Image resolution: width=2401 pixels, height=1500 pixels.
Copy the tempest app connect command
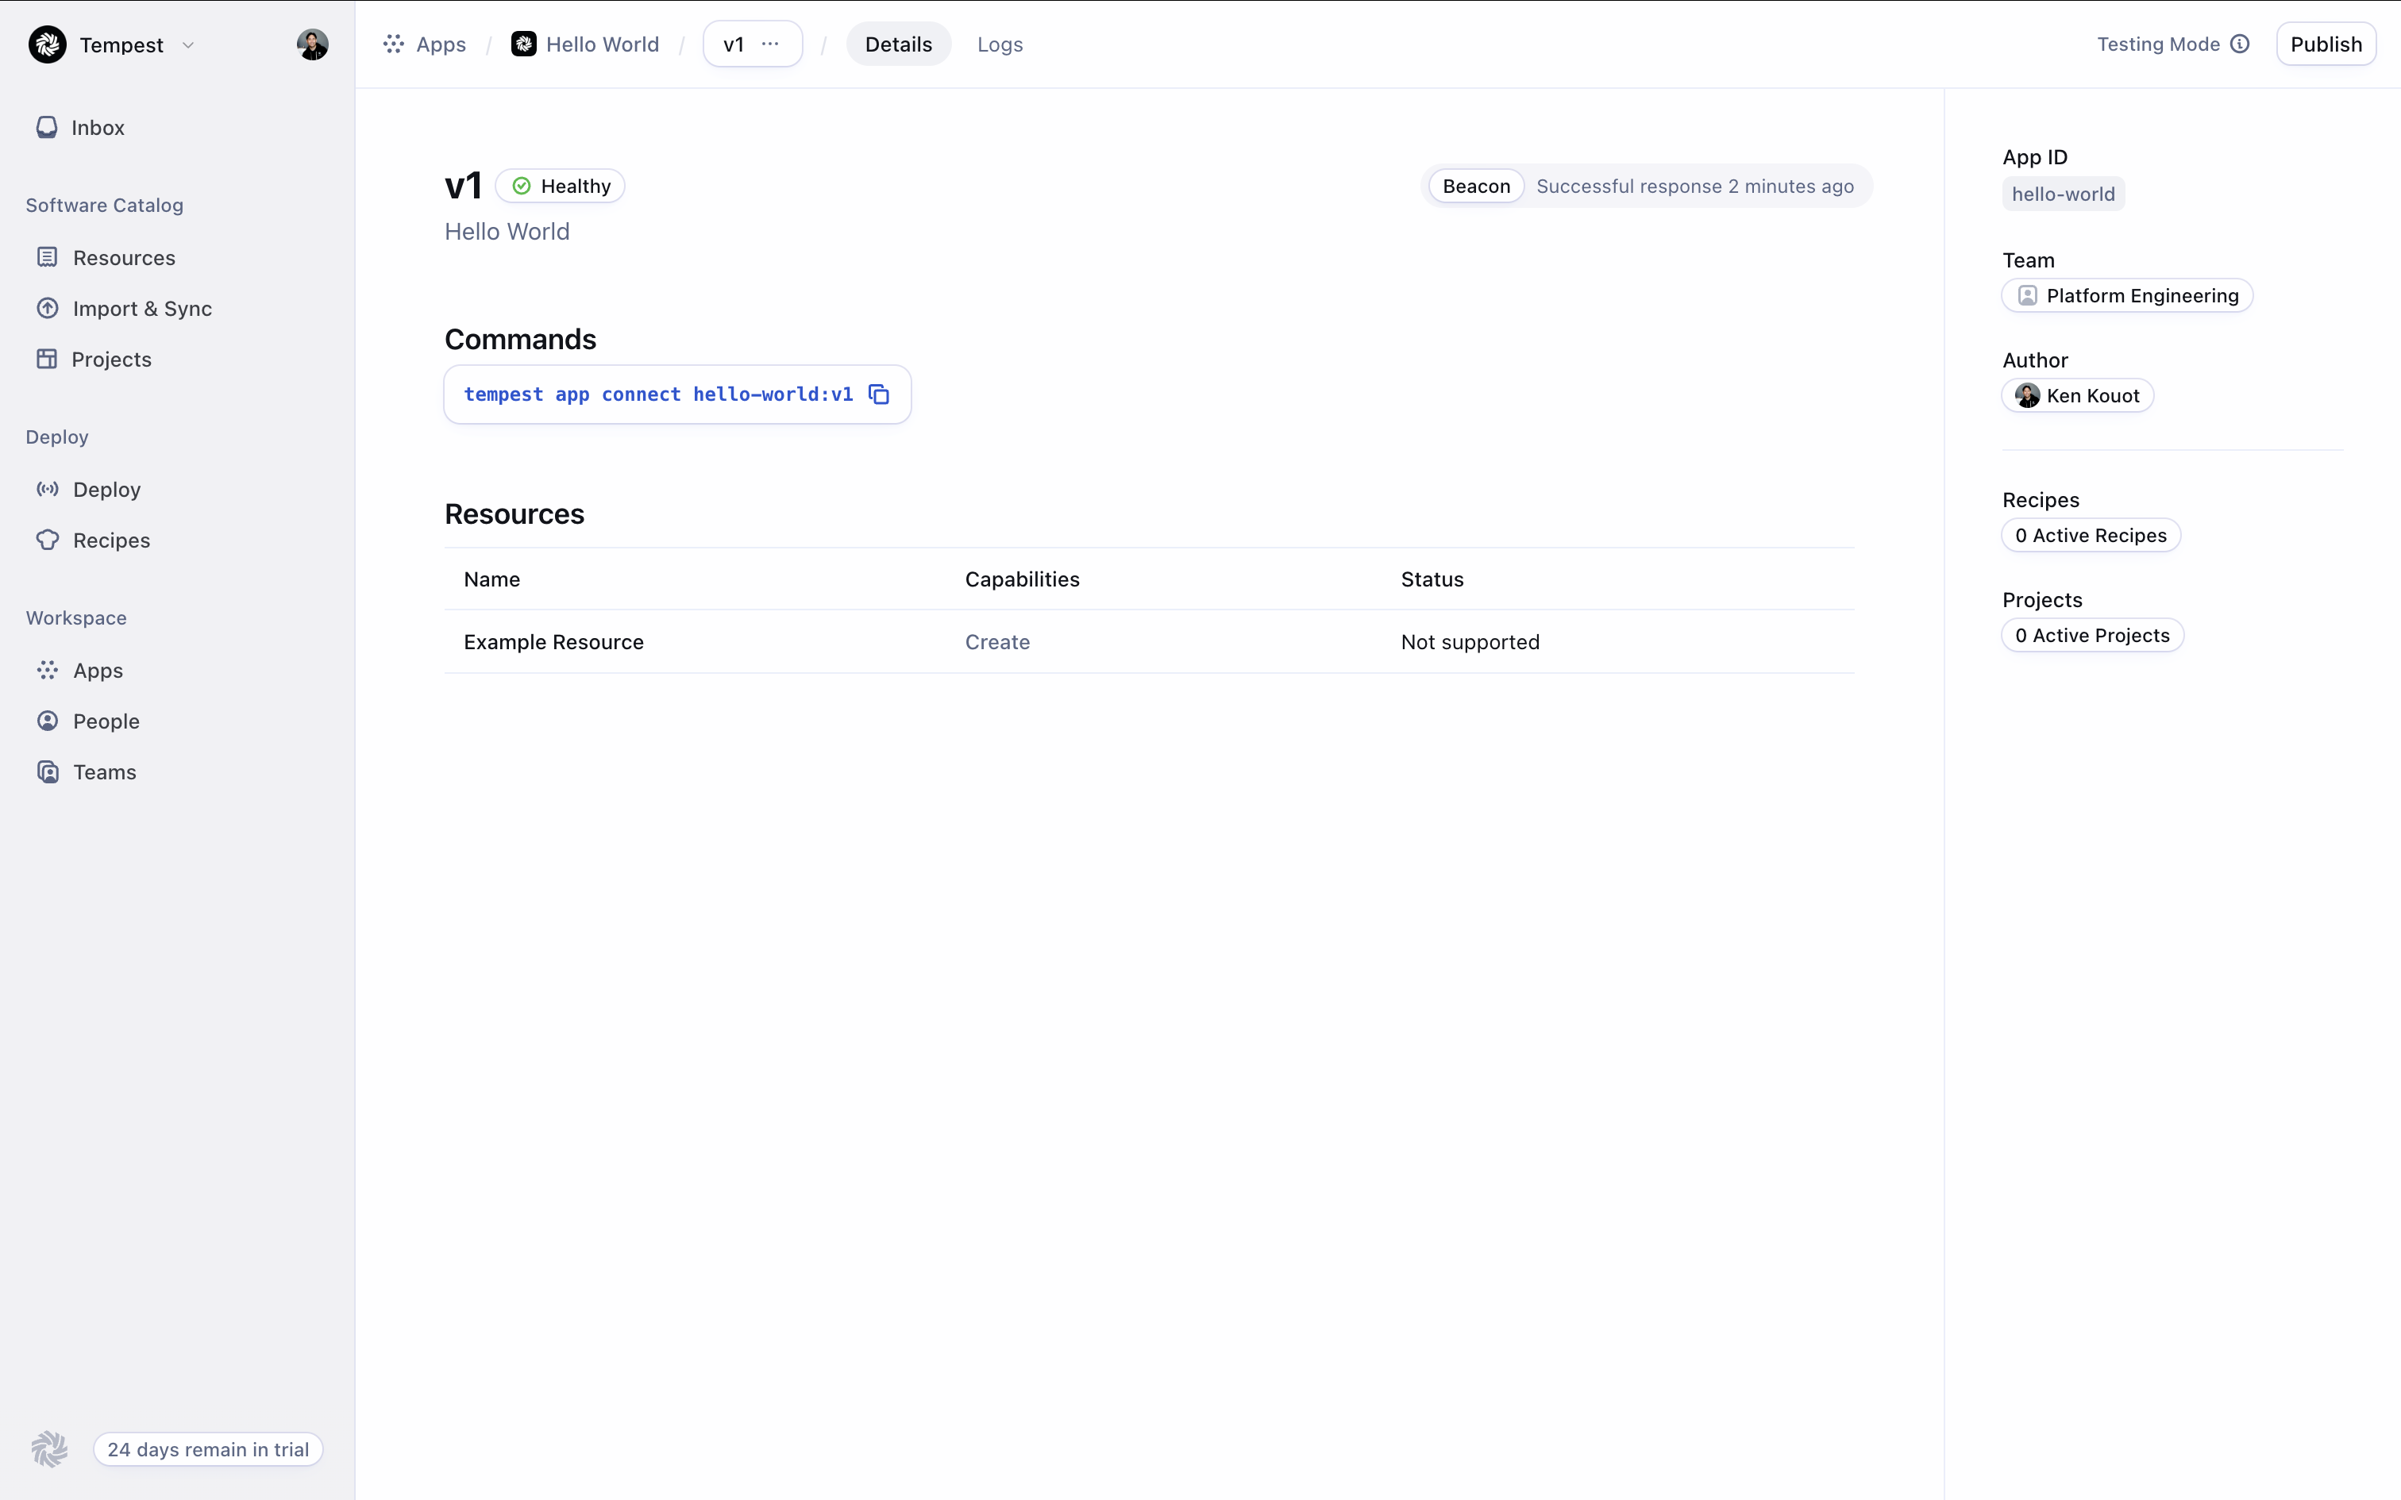point(878,395)
